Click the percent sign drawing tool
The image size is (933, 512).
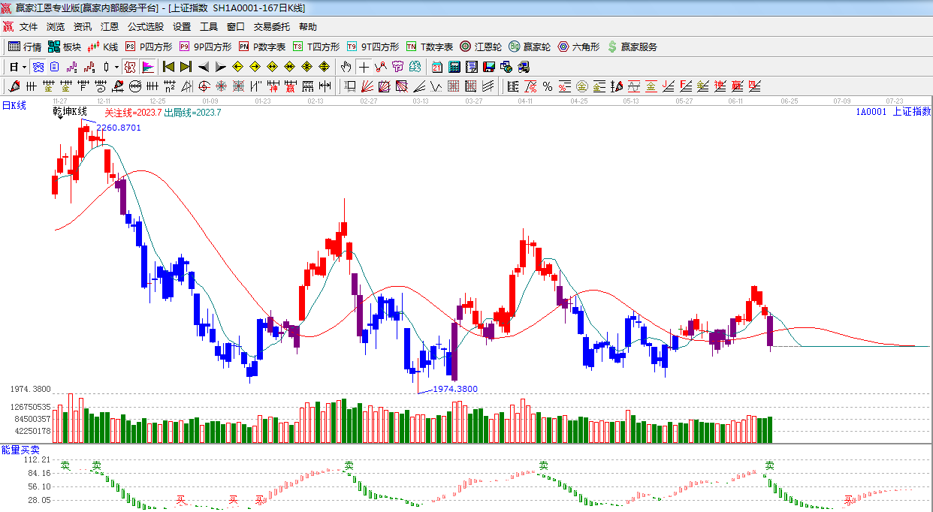548,86
